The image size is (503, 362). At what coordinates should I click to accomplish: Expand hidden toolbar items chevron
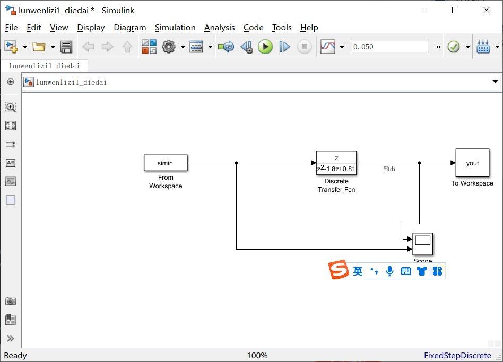click(438, 47)
